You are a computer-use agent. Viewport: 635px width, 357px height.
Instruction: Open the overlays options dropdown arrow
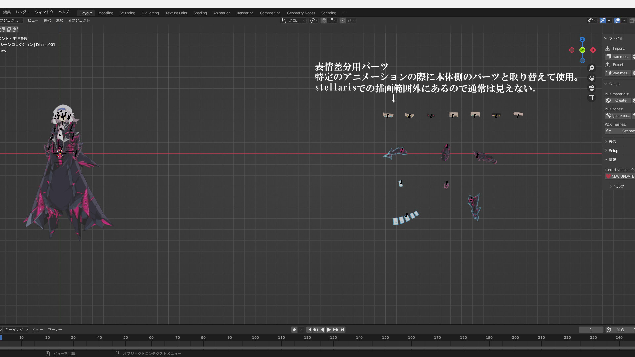[624, 20]
